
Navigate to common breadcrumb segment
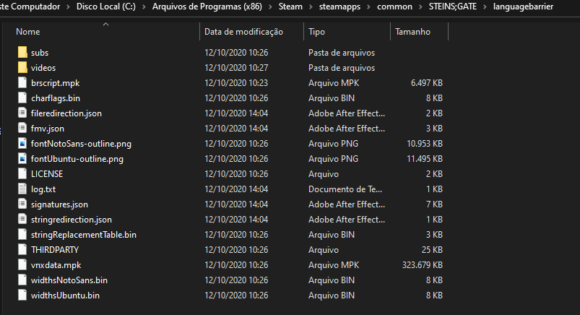click(x=394, y=7)
